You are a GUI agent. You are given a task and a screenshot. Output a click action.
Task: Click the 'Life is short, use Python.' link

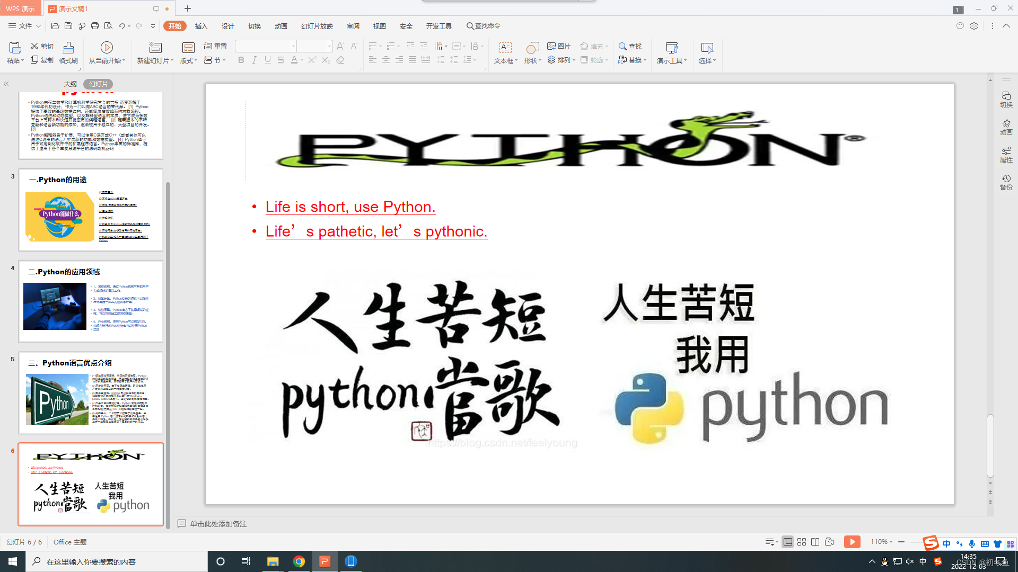point(350,207)
